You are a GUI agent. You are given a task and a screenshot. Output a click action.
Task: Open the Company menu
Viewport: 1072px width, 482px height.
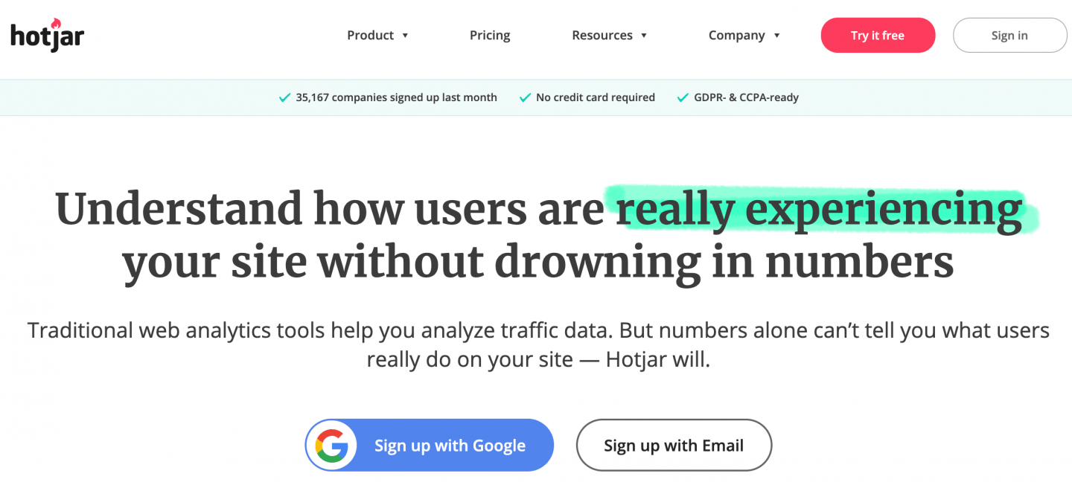(x=737, y=35)
